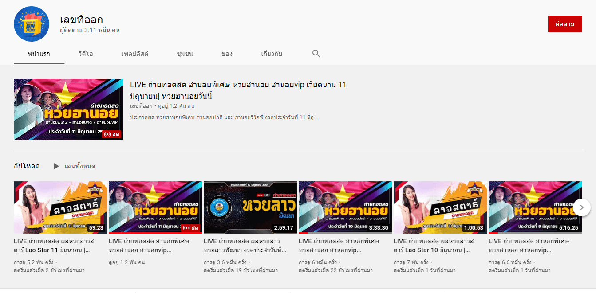
Task: Open the วิดีโอ tab
Action: [86, 54]
